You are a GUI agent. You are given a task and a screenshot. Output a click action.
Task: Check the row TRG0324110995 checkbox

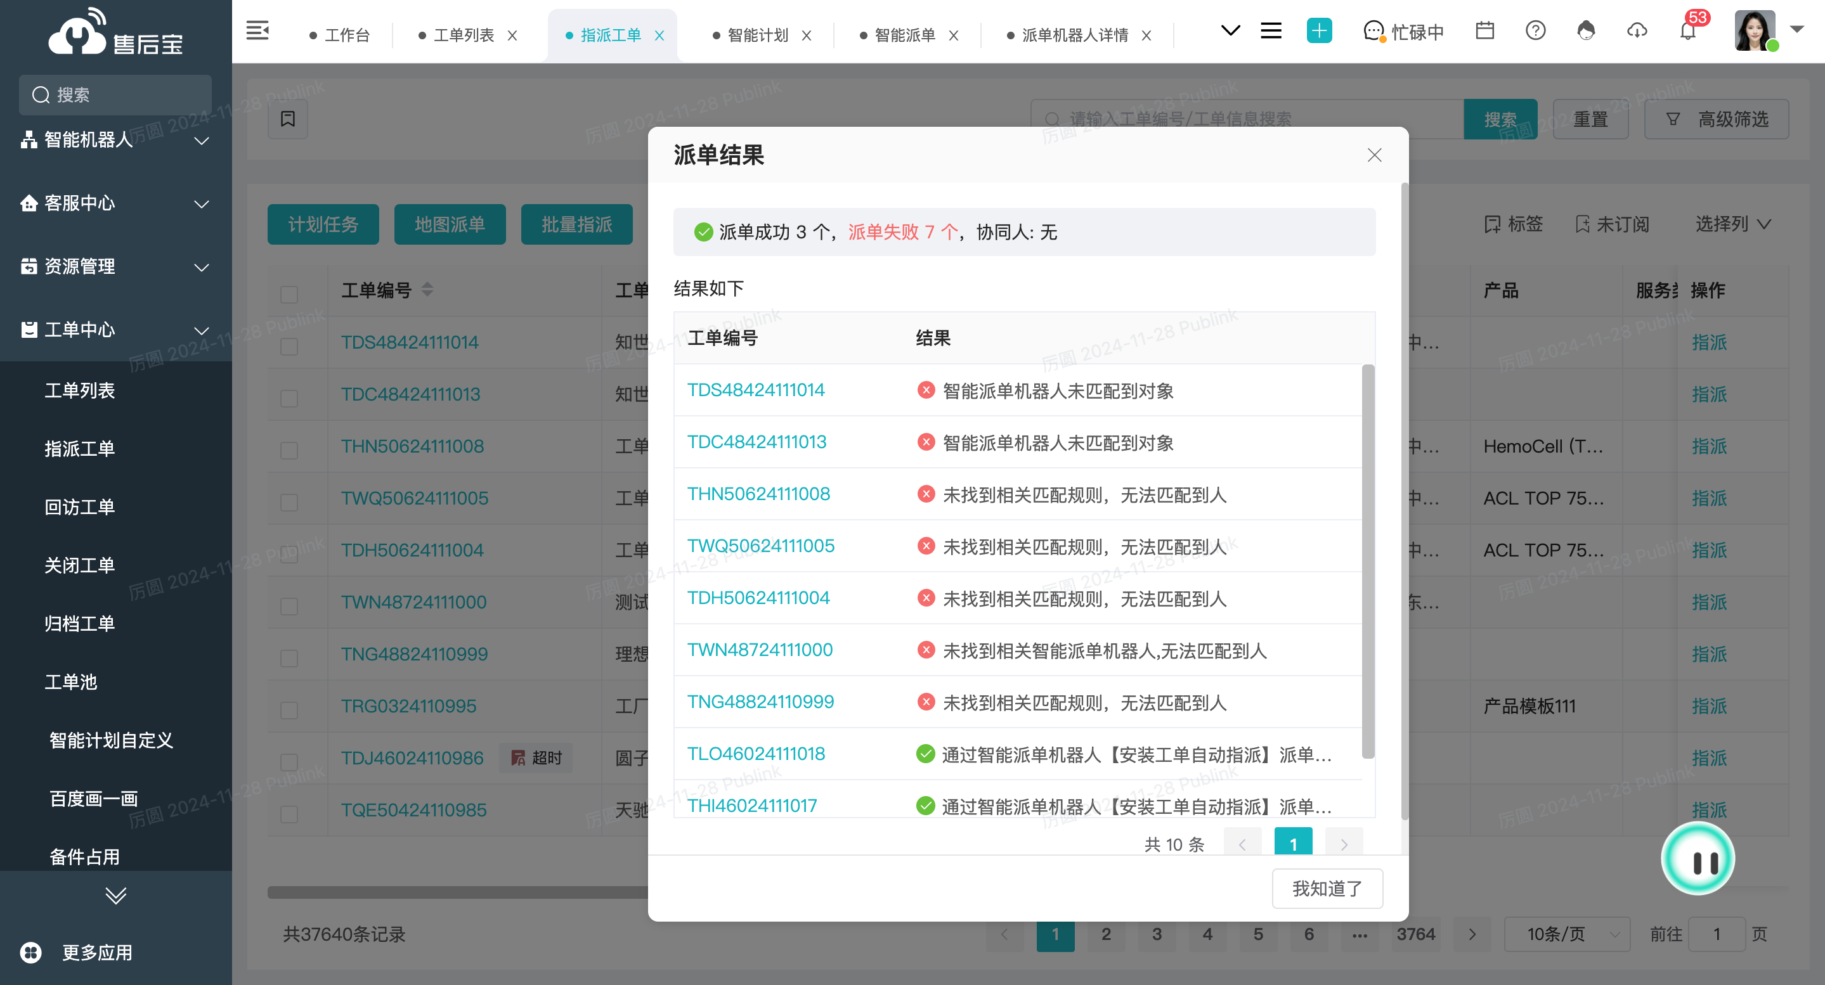pos(289,709)
